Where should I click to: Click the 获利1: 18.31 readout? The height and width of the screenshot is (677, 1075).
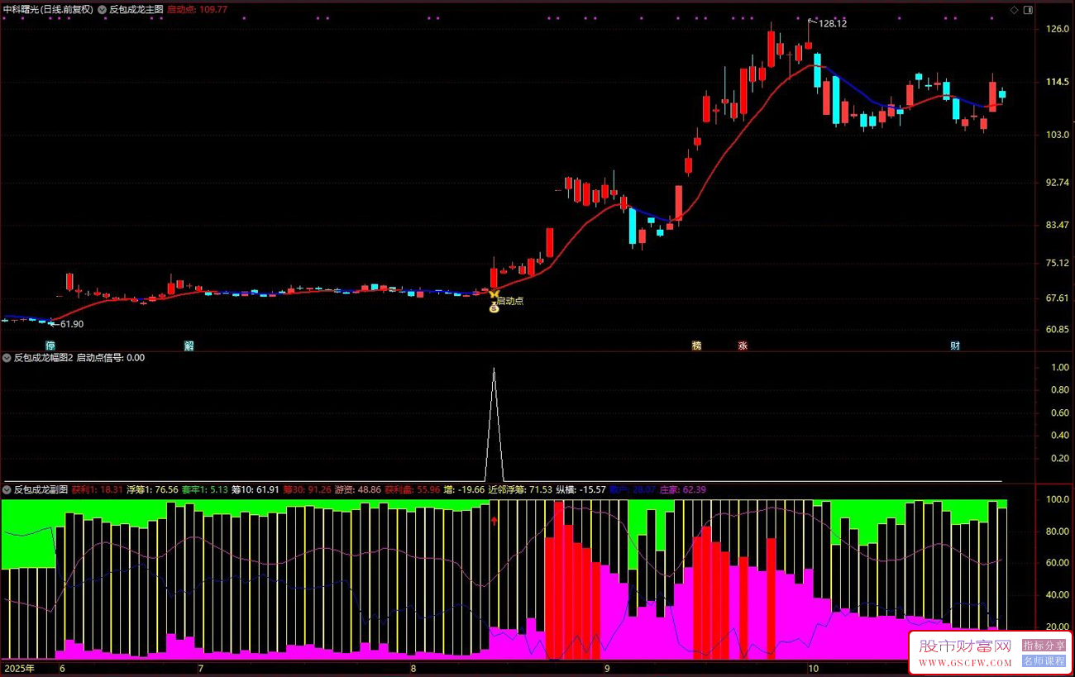click(x=97, y=490)
